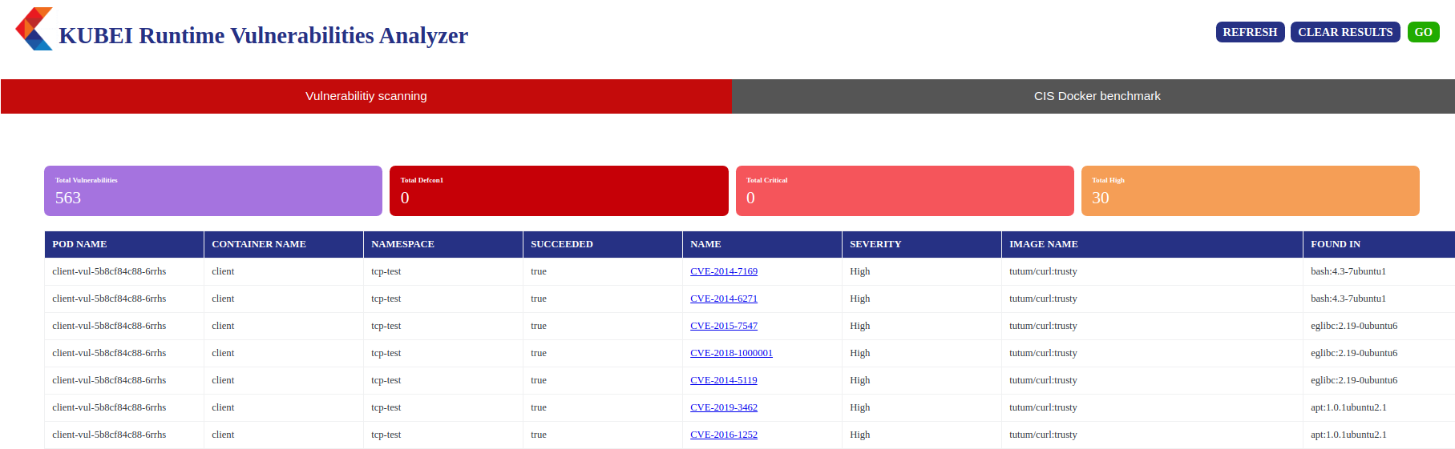
Task: Select client container in CVE-2014-7169 row
Action: [x=223, y=271]
